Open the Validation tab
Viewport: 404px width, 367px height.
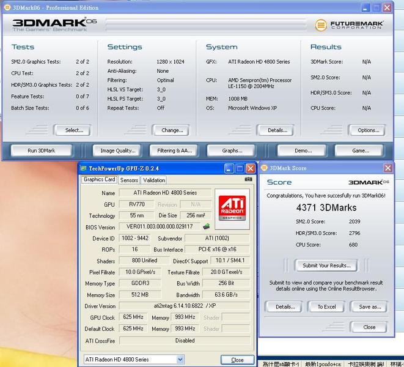(154, 180)
